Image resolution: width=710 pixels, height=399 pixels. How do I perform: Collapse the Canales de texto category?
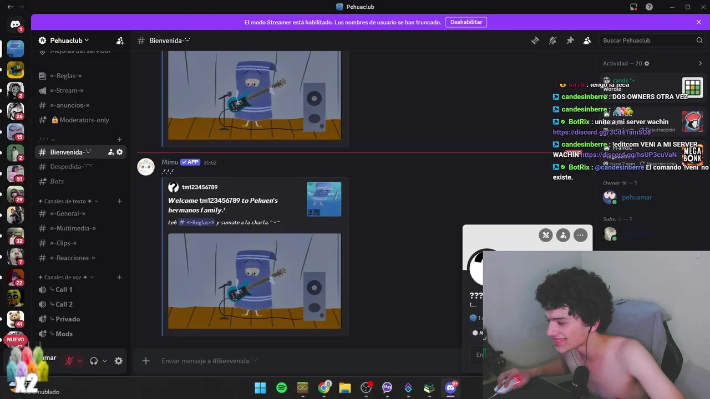(x=68, y=201)
